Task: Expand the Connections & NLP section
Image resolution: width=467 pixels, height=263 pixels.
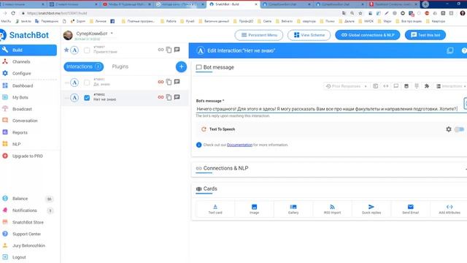Action: [x=329, y=169]
